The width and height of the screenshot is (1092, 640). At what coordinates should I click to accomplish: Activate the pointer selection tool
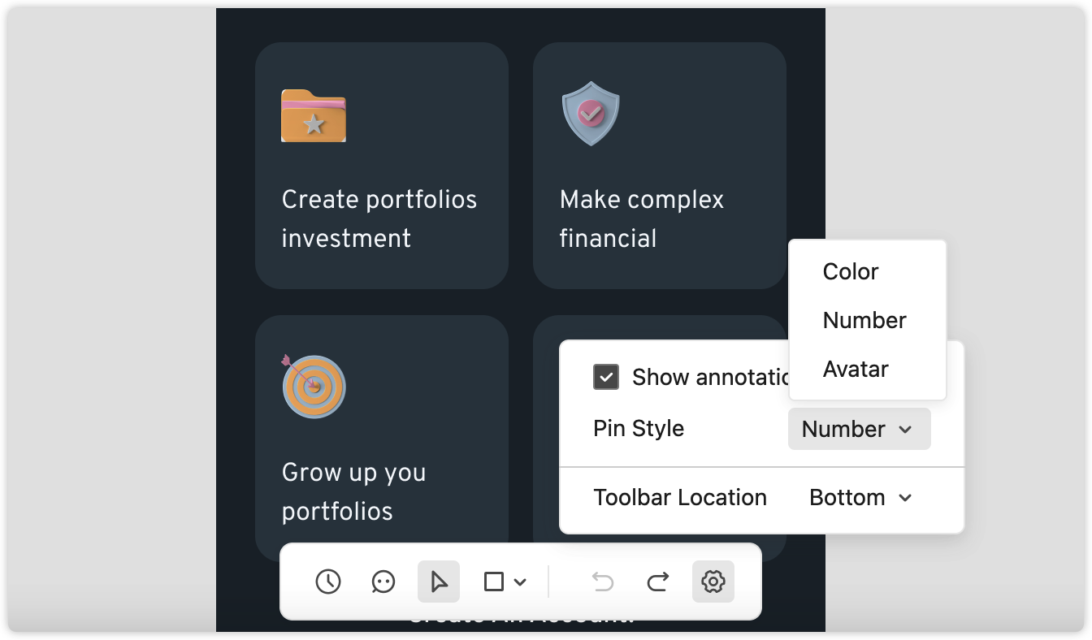(x=439, y=582)
